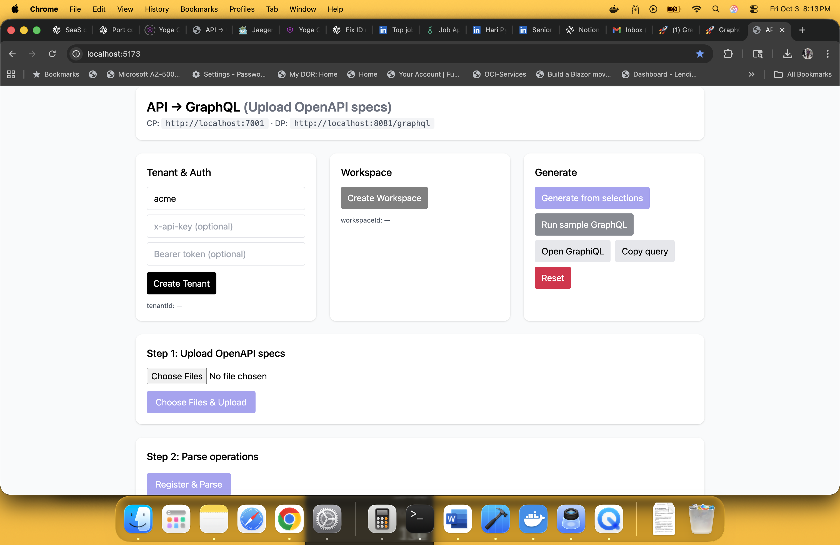Open the Chrome profile avatar icon
Image resolution: width=840 pixels, height=545 pixels.
tap(807, 54)
